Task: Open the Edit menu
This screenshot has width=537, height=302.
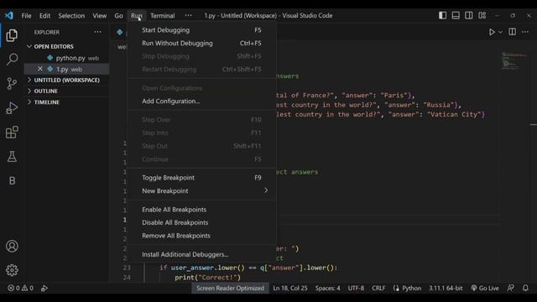Action: pyautogui.click(x=44, y=15)
